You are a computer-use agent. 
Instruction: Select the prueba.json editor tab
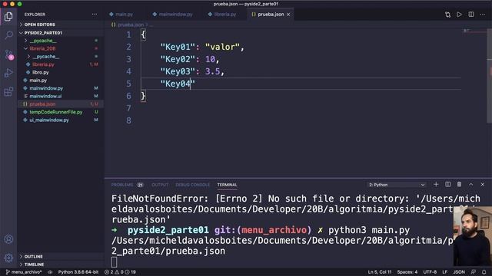[x=271, y=15]
